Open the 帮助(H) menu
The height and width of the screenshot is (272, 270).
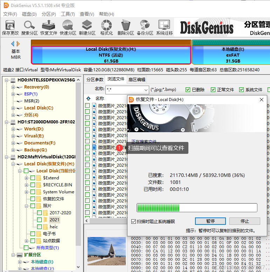(x=106, y=14)
